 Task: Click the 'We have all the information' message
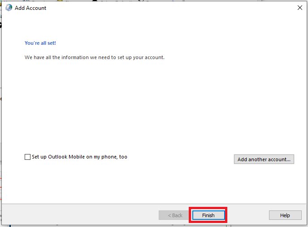[94, 58]
